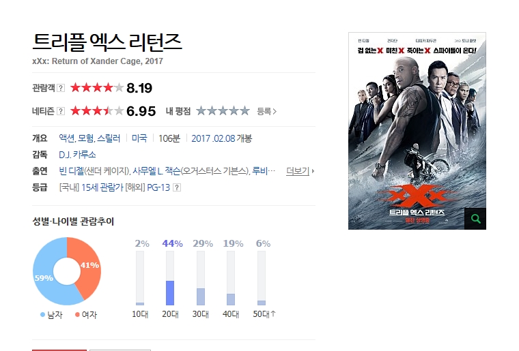The height and width of the screenshot is (351, 519).
Task: Set 내 평점 to one star
Action: pos(201,111)
